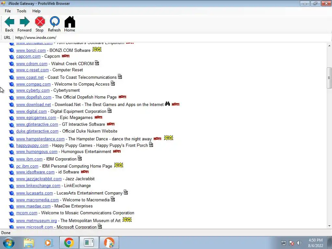Click the vertical scrollbar thumb
This screenshot has height=249, width=332.
[x=329, y=78]
